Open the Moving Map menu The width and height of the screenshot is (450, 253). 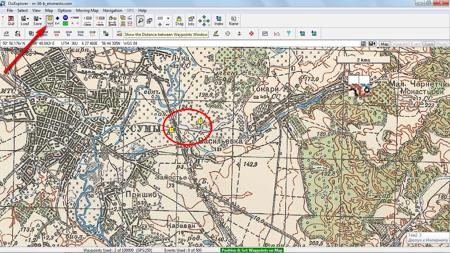(x=87, y=11)
